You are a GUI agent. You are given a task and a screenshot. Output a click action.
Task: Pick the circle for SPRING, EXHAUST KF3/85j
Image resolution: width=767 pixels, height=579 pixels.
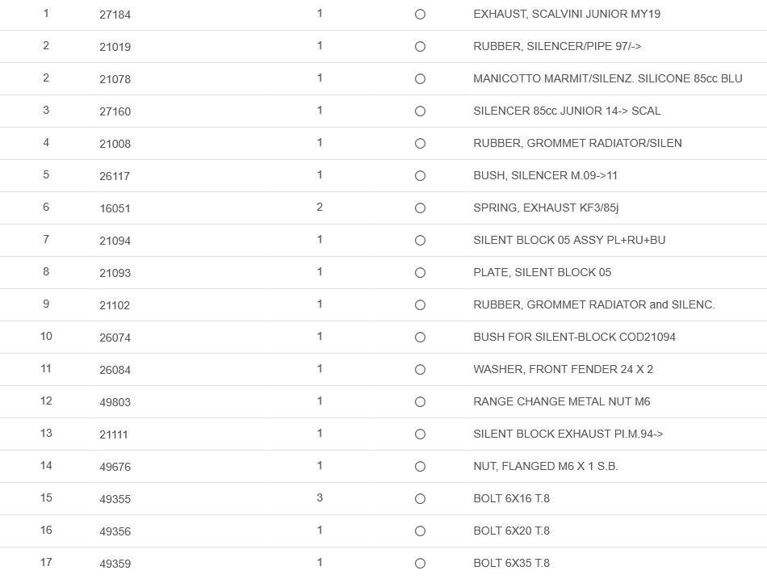(x=420, y=208)
